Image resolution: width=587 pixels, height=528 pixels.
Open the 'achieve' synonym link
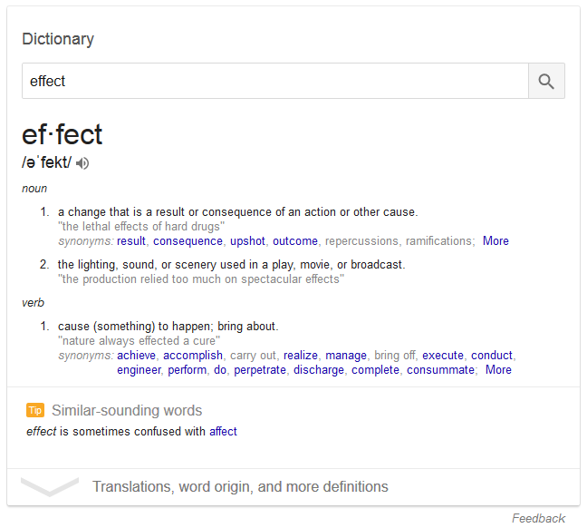coord(137,356)
